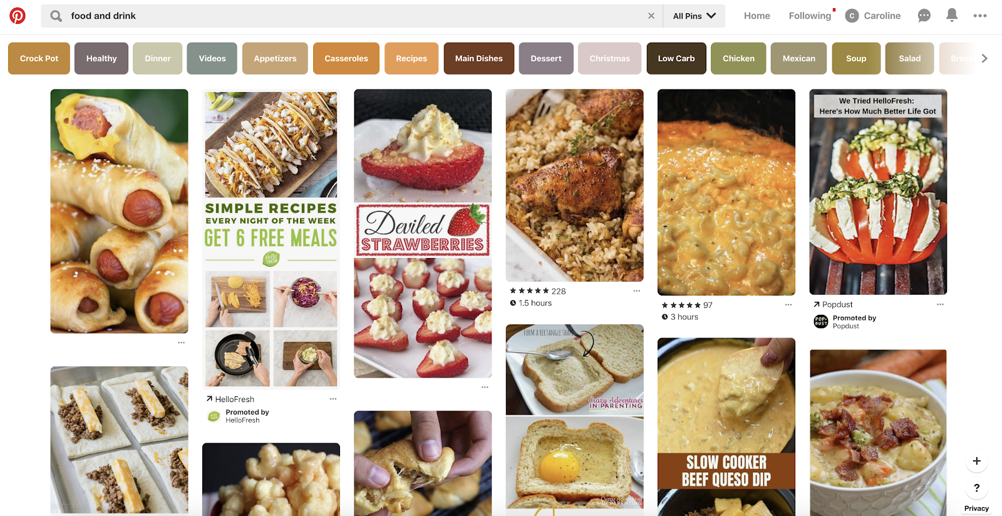Screen dimensions: 1002x516
Task: Open the notifications bell icon
Action: coord(952,15)
